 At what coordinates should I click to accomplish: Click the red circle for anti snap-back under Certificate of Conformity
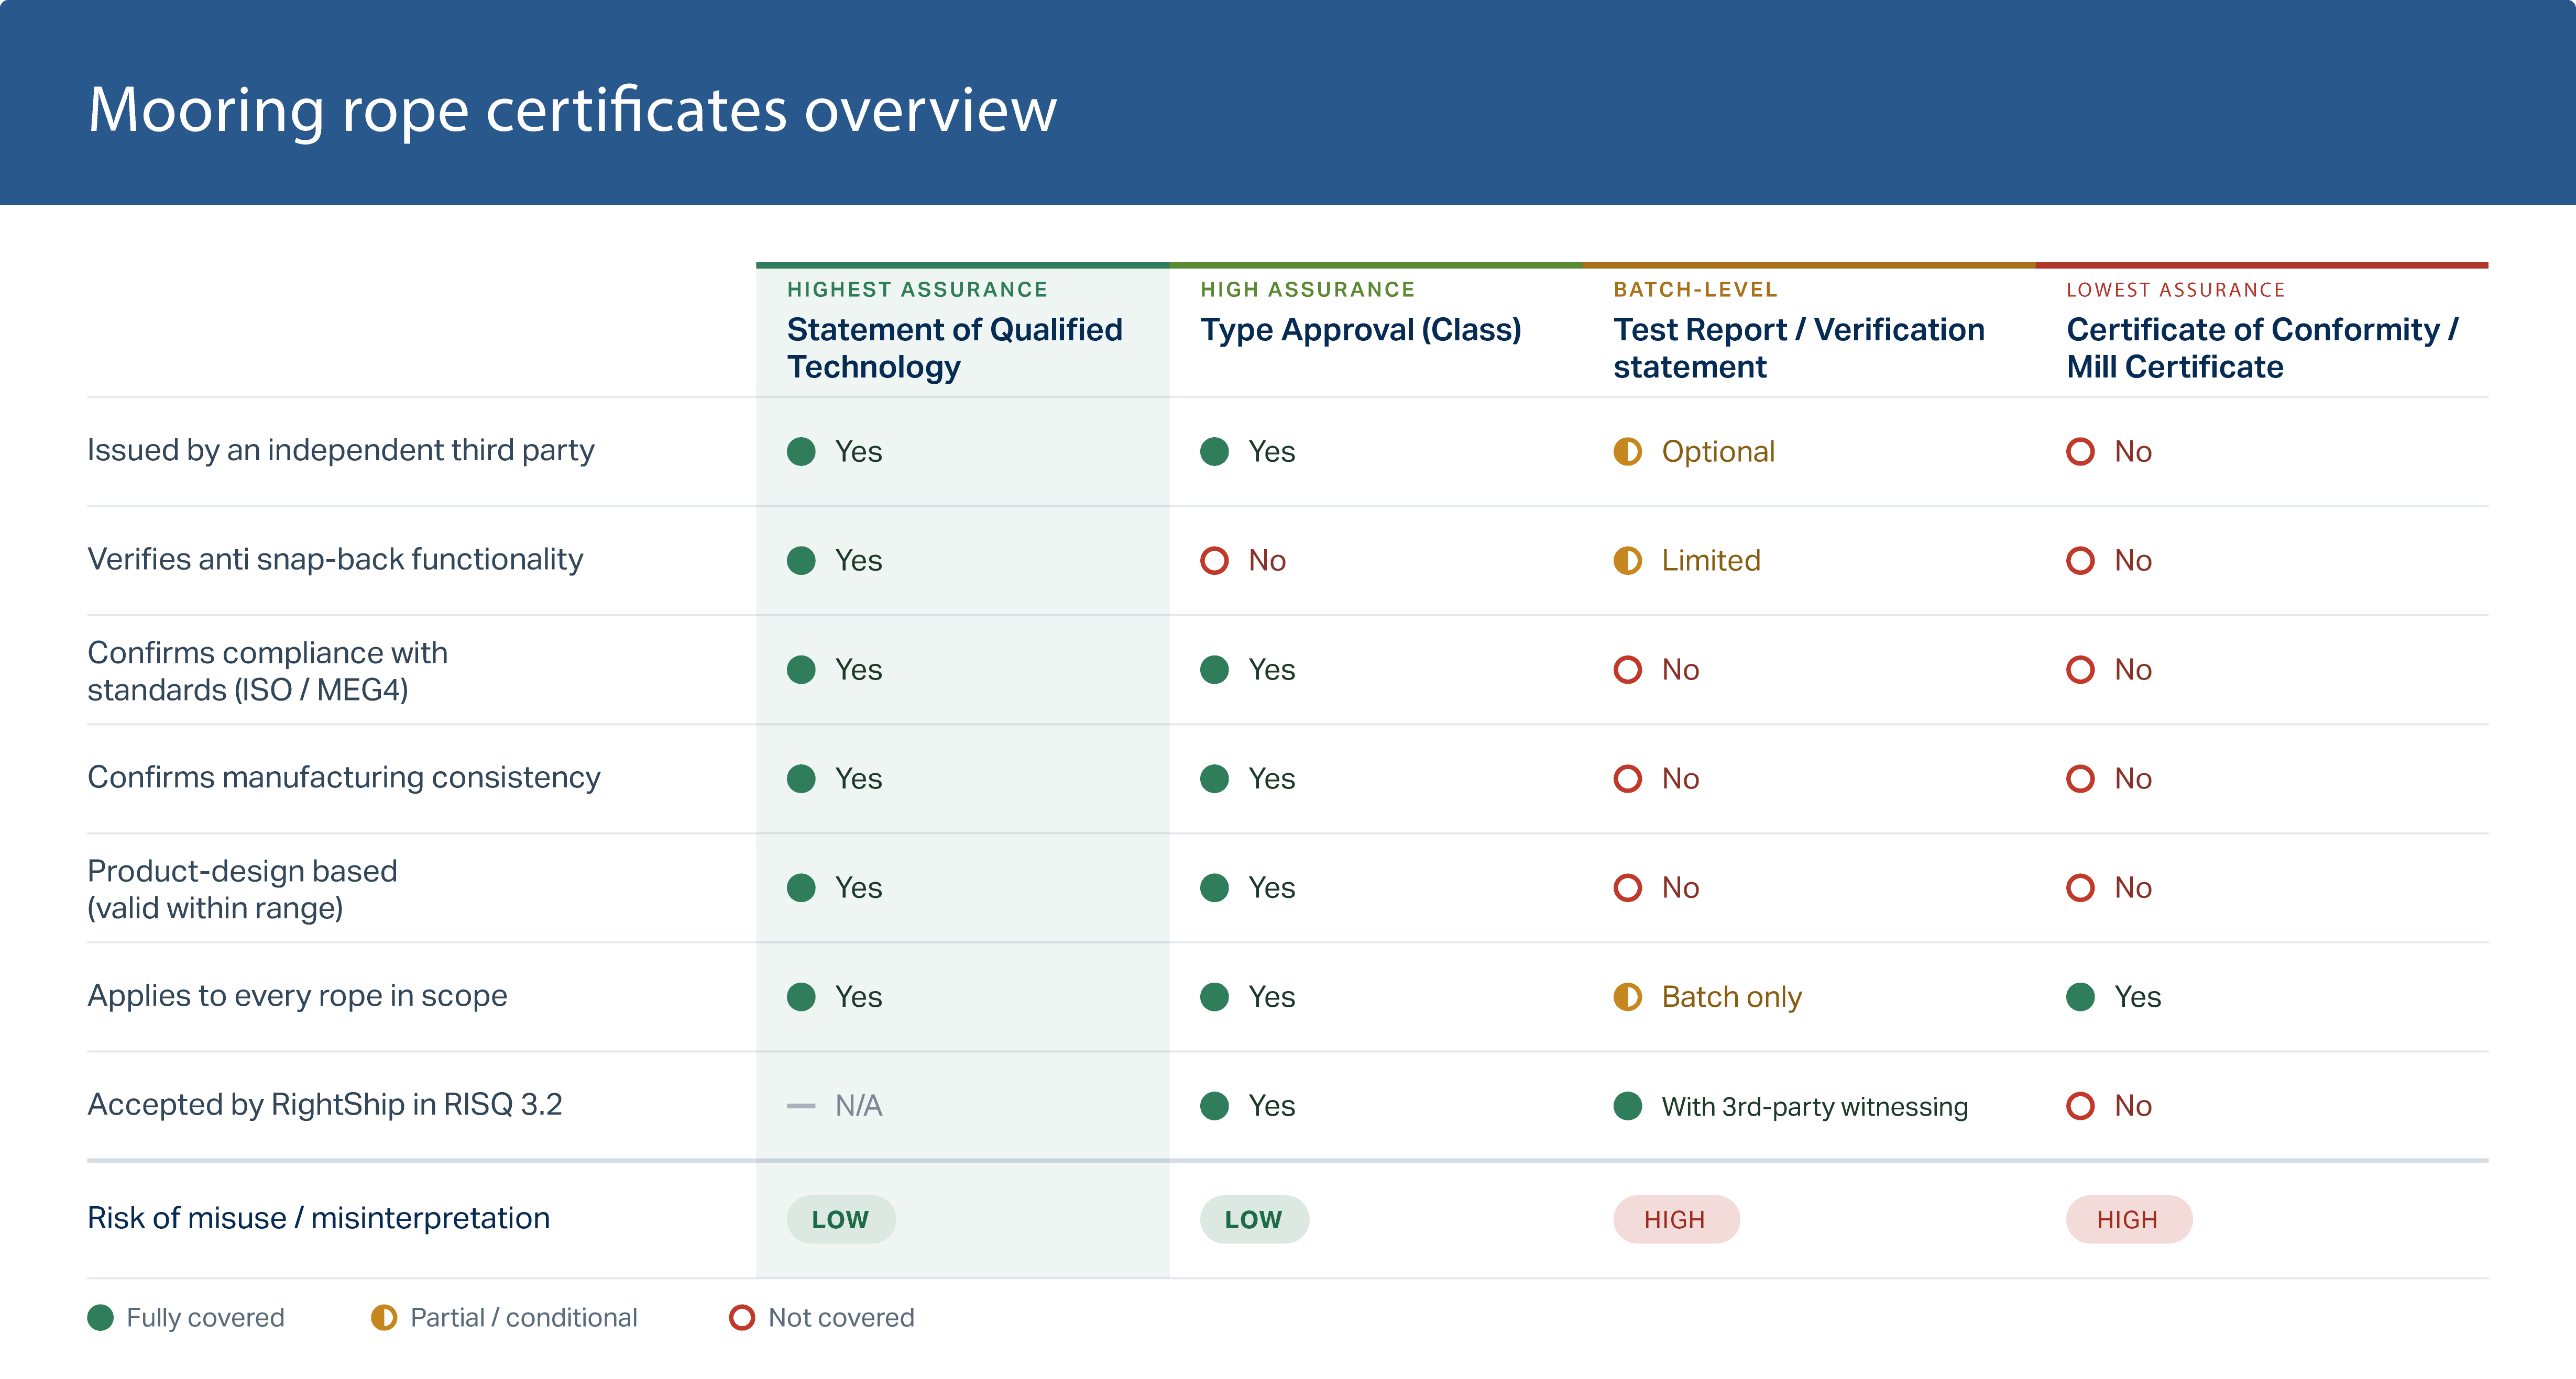2080,561
